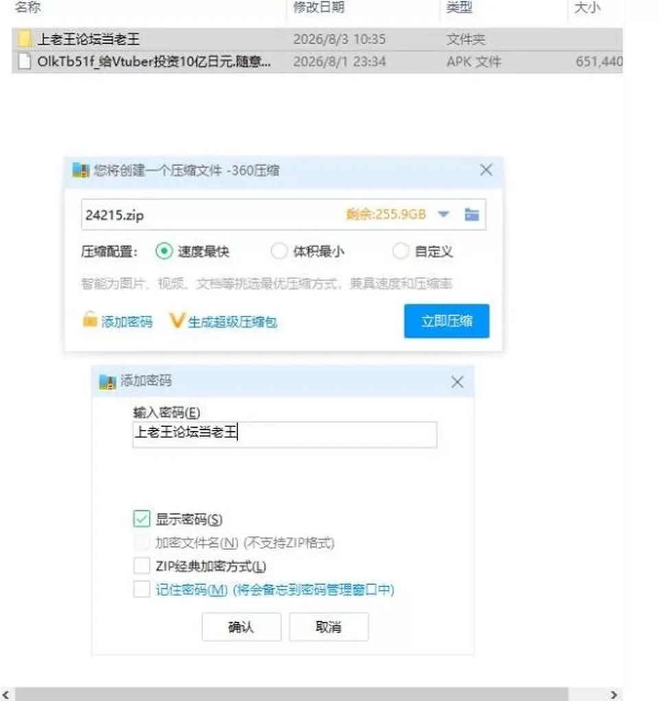Click the lock icon next to 添加密码
This screenshot has height=701, width=659.
click(x=90, y=320)
